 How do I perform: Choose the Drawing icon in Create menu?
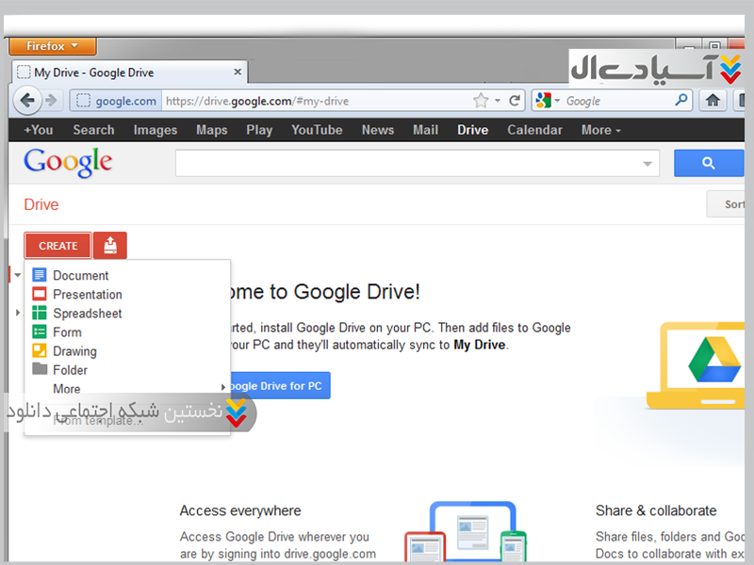tap(40, 351)
